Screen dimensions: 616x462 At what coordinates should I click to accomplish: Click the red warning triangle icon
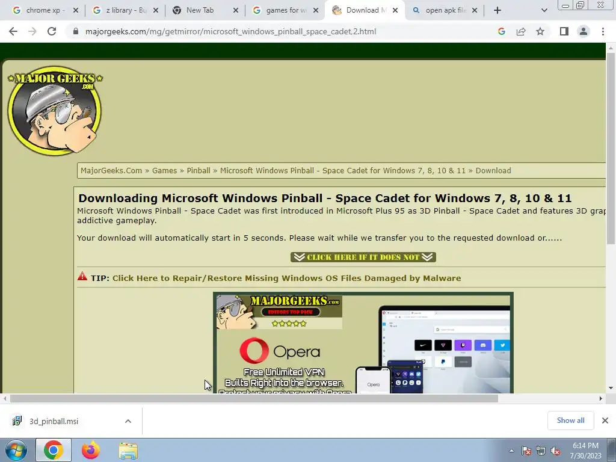[82, 276]
